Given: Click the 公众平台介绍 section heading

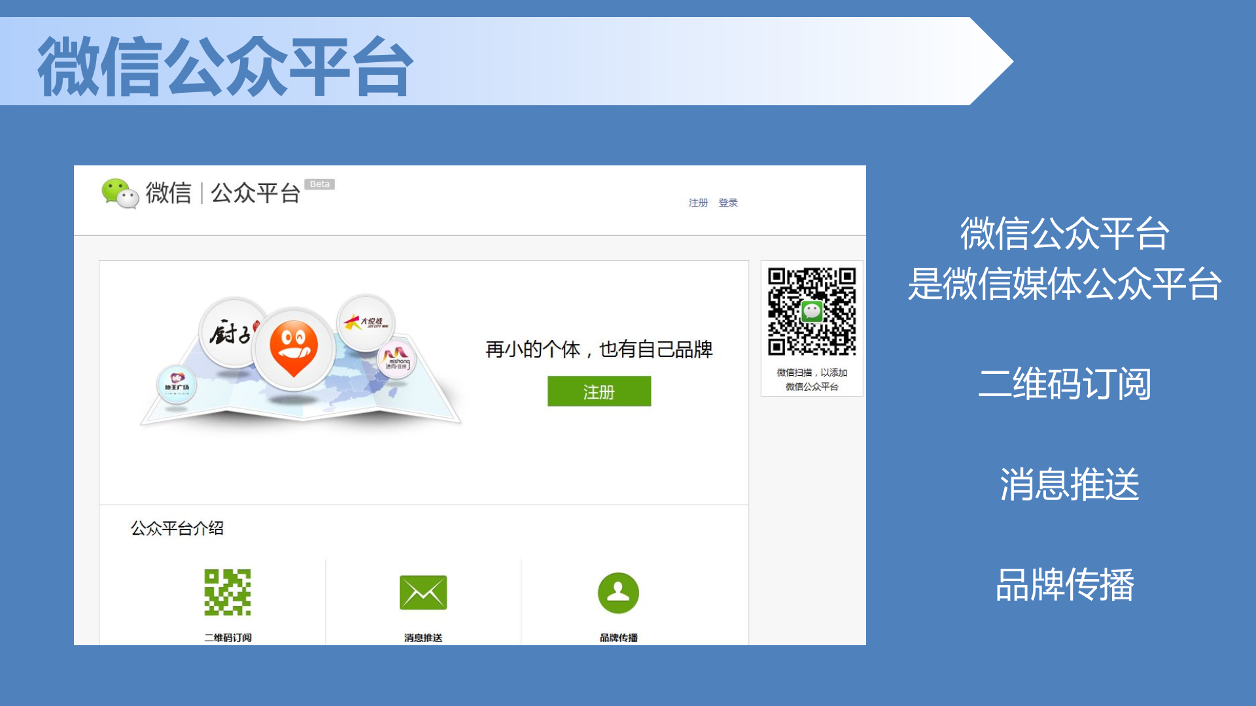Looking at the screenshot, I should click(178, 529).
